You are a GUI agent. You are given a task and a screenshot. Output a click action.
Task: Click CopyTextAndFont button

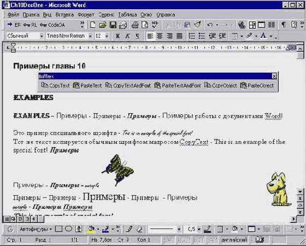point(128,85)
